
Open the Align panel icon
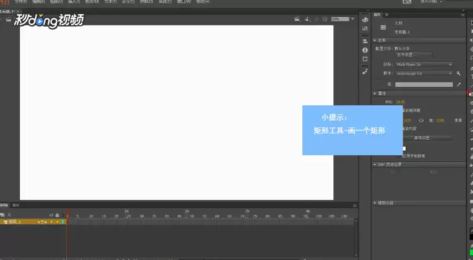click(365, 41)
